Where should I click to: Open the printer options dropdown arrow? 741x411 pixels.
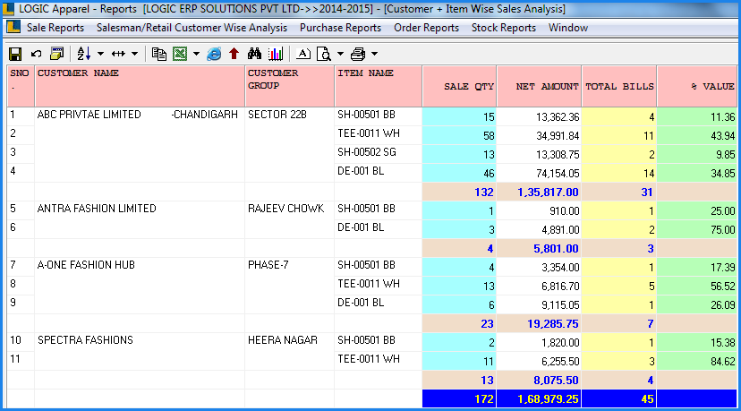(x=374, y=54)
